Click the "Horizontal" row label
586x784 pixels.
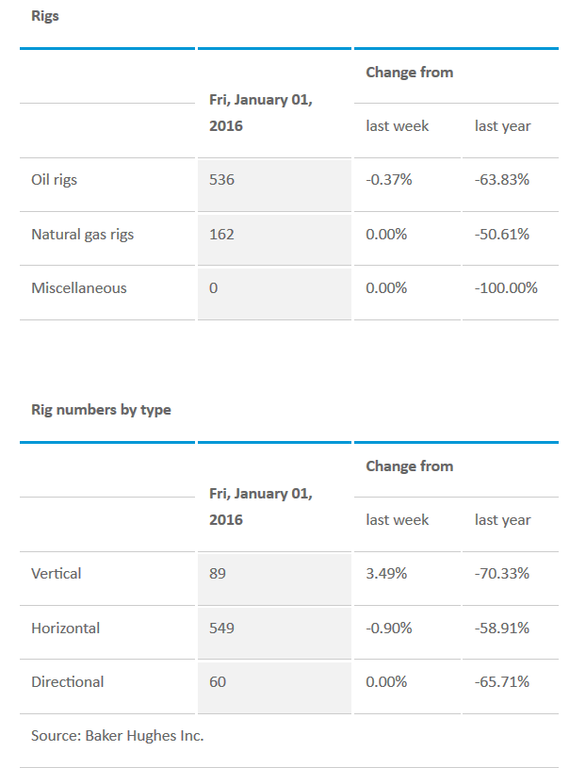click(65, 628)
